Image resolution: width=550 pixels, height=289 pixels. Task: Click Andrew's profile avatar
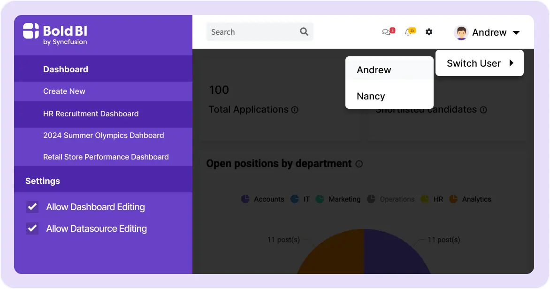(461, 32)
